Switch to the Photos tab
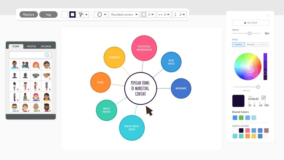The height and width of the screenshot is (160, 284). point(31,46)
